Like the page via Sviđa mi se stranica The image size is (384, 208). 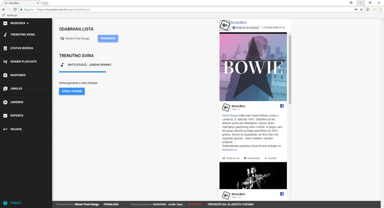(246, 27)
